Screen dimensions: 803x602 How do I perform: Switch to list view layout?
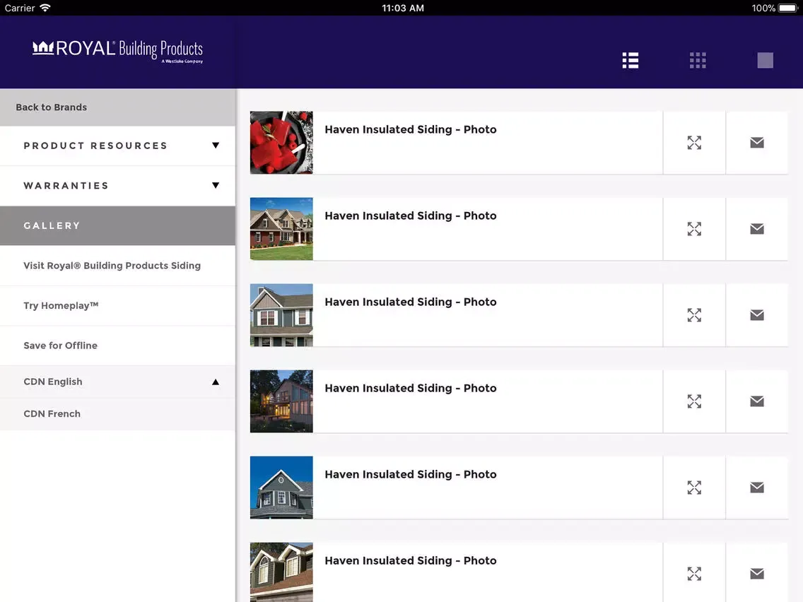click(631, 60)
